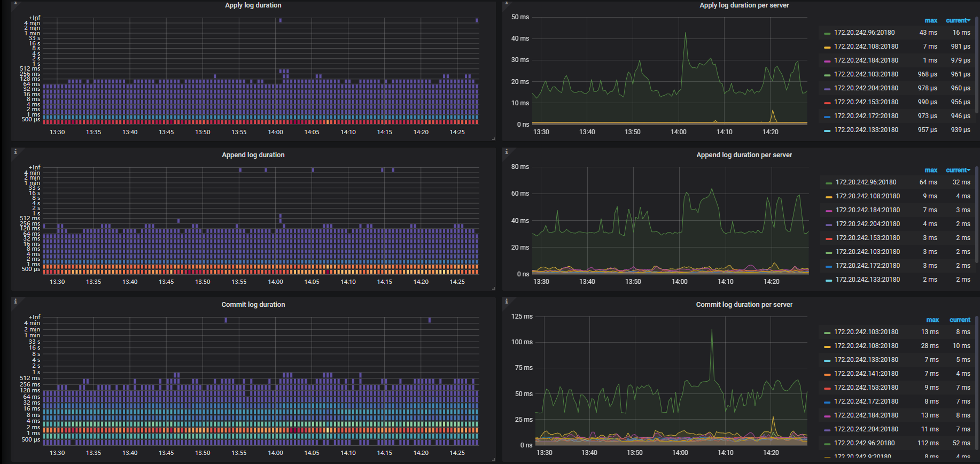
Task: Toggle series 172.20.242.141:20180 in Commit log legend
Action: (866, 374)
